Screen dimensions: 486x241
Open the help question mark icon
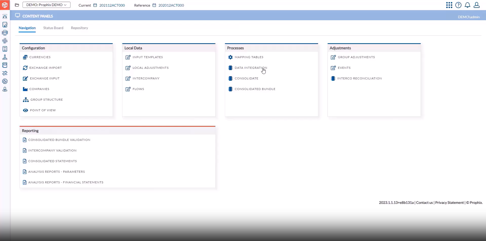(x=458, y=5)
